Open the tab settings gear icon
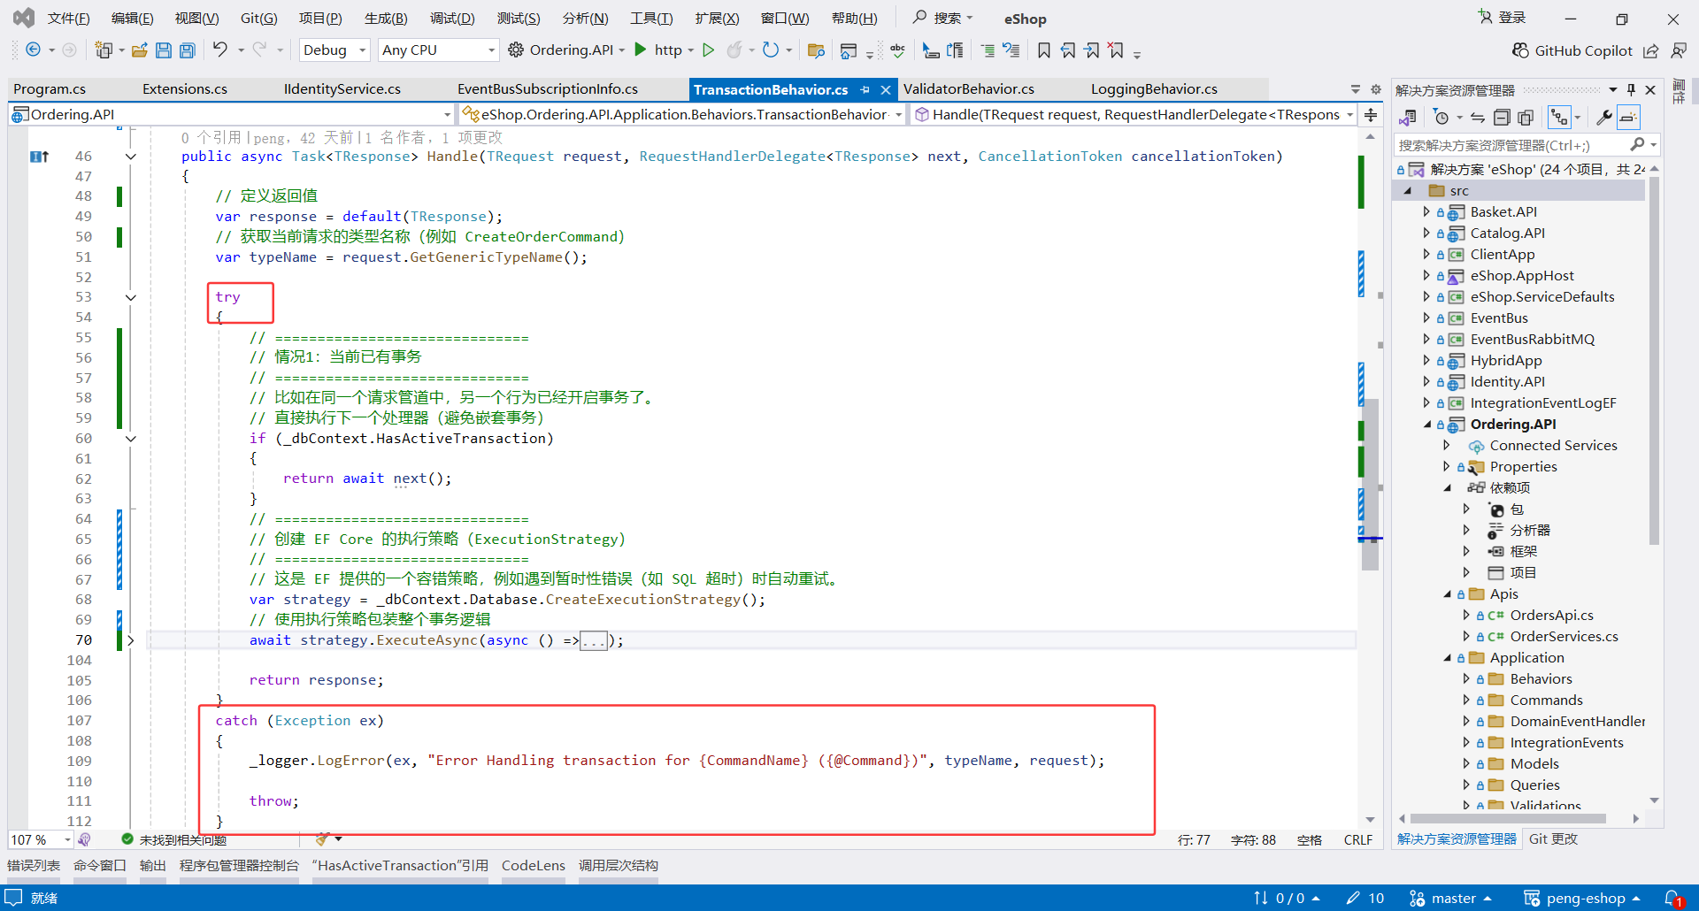The height and width of the screenshot is (911, 1699). [1376, 89]
